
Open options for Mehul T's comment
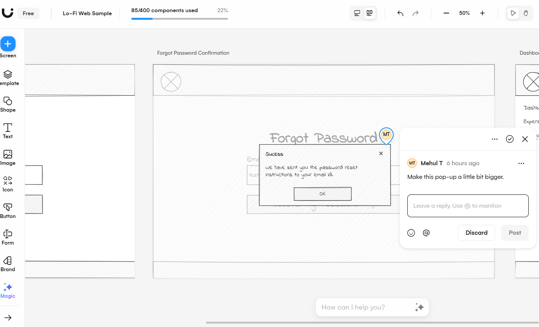(x=521, y=163)
